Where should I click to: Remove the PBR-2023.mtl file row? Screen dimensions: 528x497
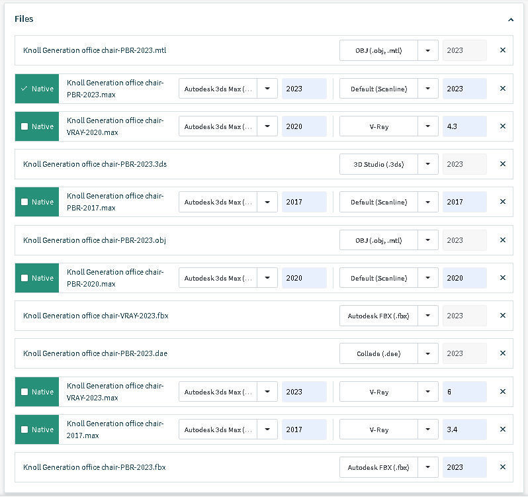click(503, 50)
